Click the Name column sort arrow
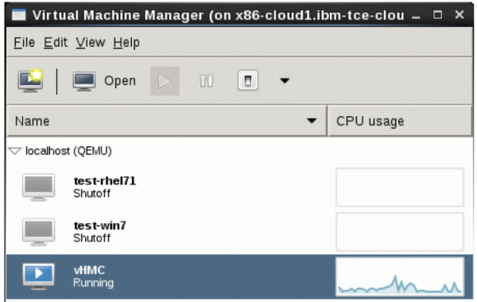477x302 pixels. [x=312, y=121]
